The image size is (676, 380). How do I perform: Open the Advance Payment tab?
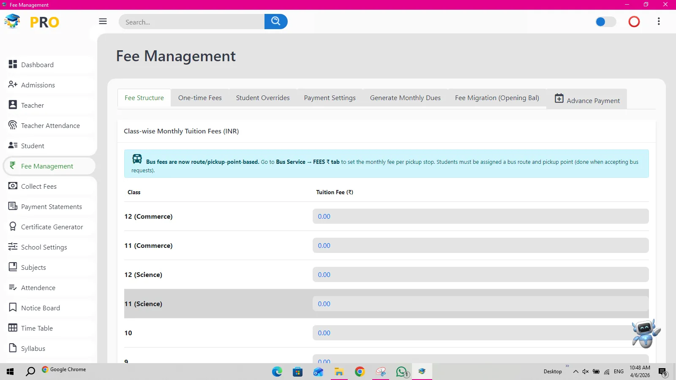click(587, 99)
